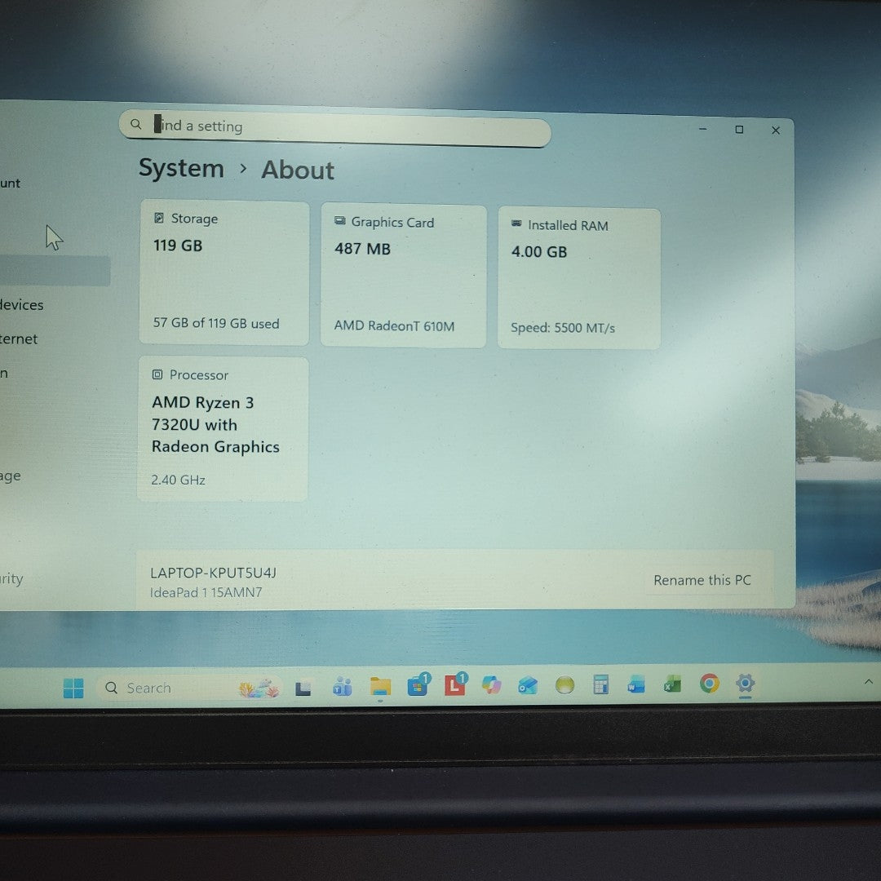Click the AMD RadeonT 610M label
This screenshot has width=881, height=881.
coord(395,325)
